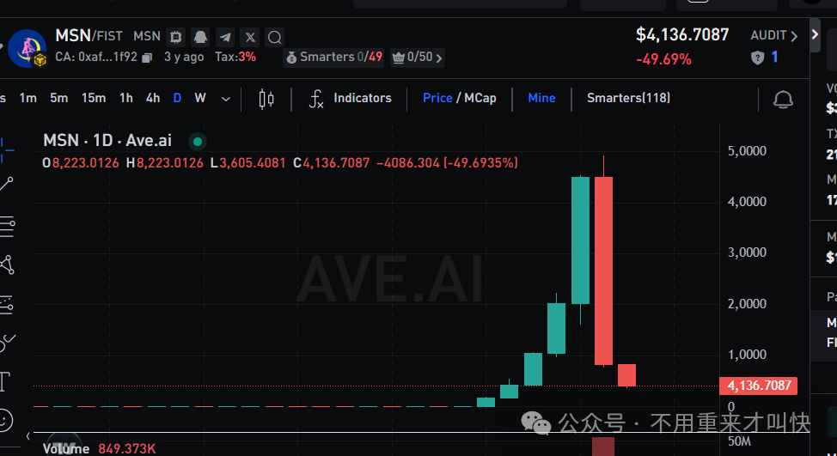Expand the more timeframes dropdown
This screenshot has height=456, width=837.
coord(226,99)
